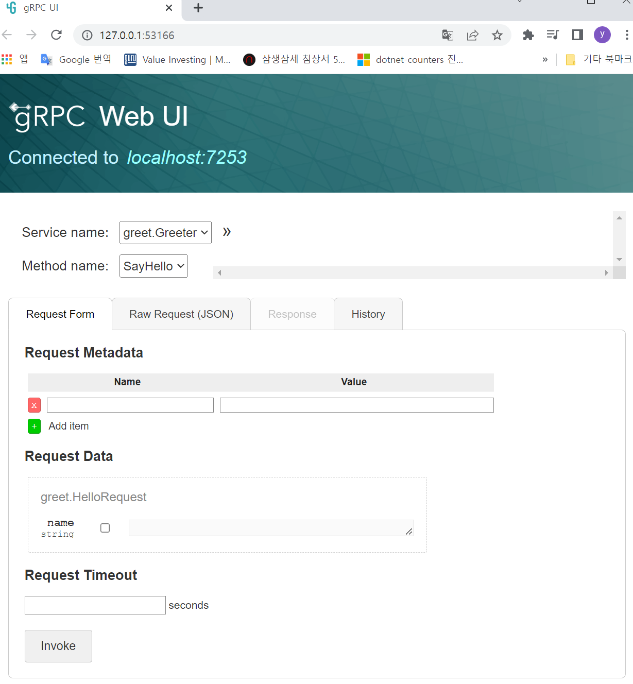633x684 pixels.
Task: Open the Chrome three-dot menu
Action: pos(626,35)
